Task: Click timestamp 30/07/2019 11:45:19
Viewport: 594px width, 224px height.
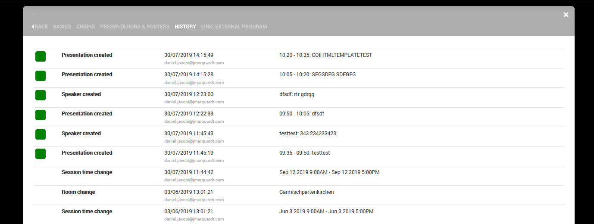Action: (x=189, y=153)
